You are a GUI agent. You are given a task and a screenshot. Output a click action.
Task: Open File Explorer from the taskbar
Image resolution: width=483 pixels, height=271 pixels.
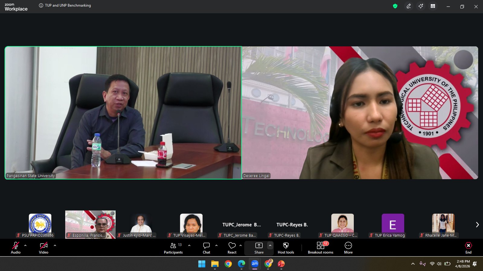[215, 264]
